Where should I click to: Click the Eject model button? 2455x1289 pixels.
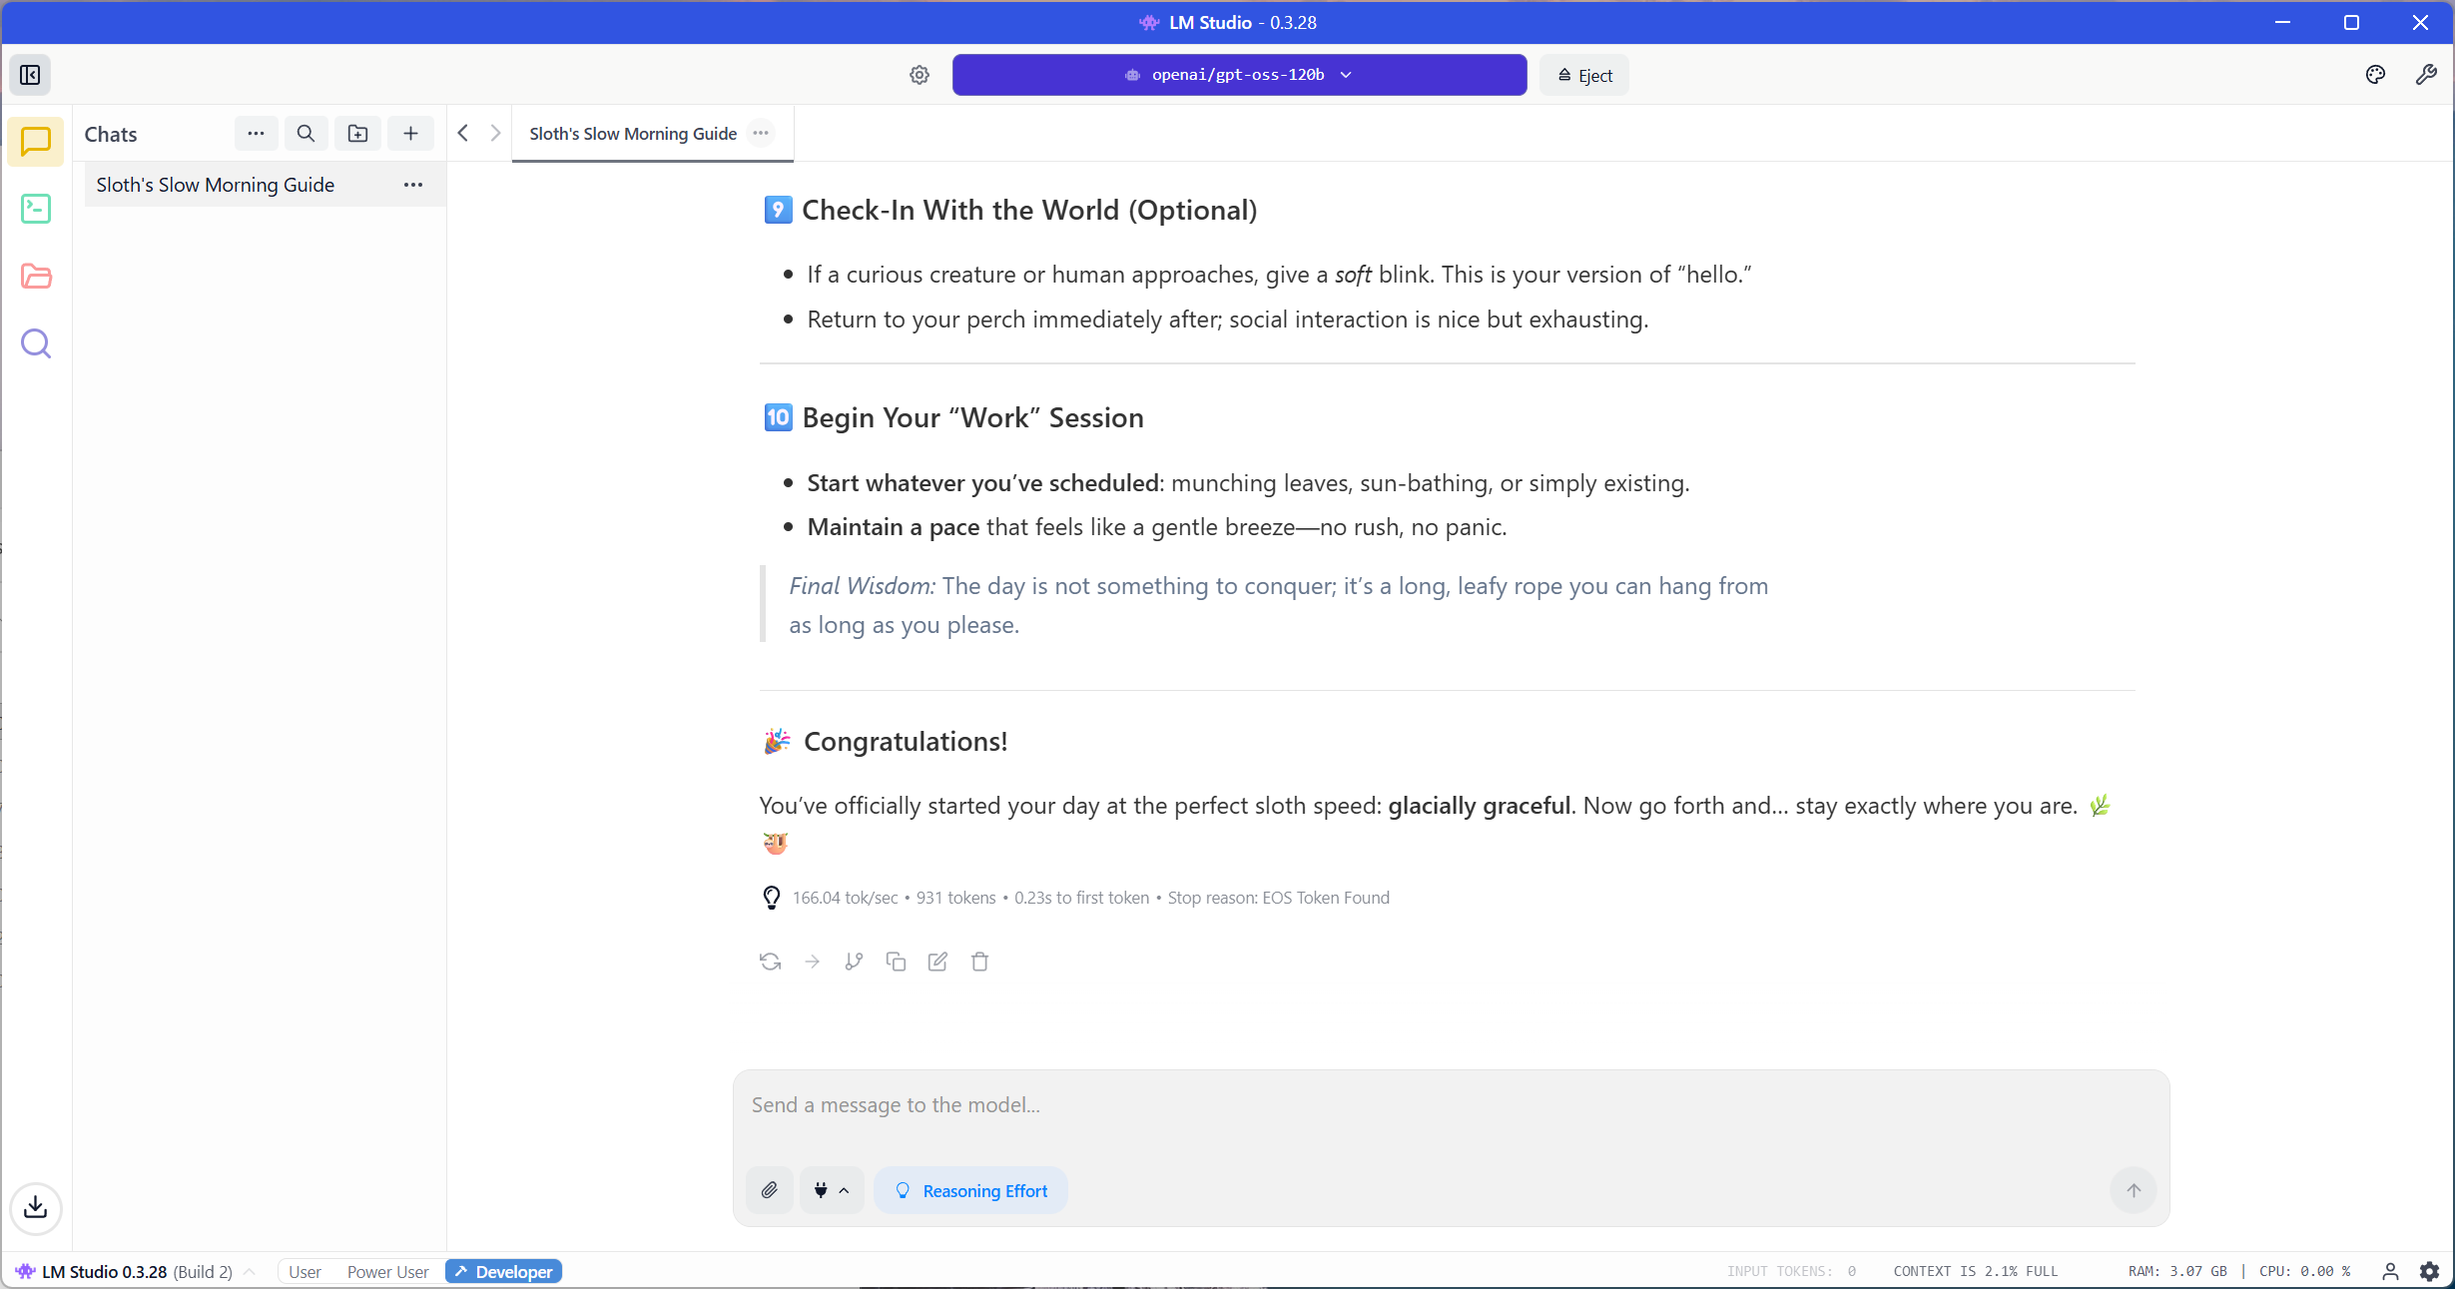pyautogui.click(x=1584, y=75)
